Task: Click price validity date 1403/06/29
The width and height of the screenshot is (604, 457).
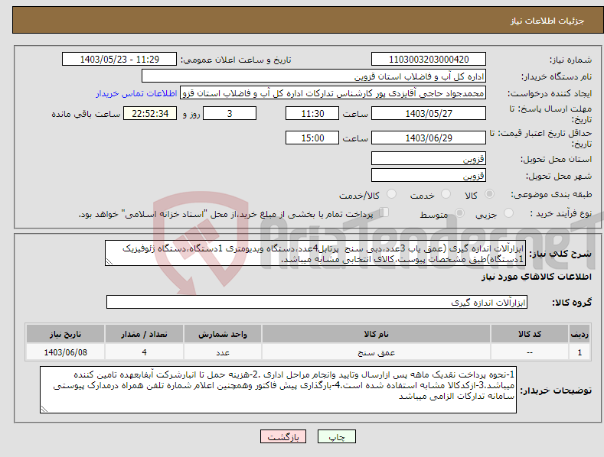Action: [x=429, y=138]
